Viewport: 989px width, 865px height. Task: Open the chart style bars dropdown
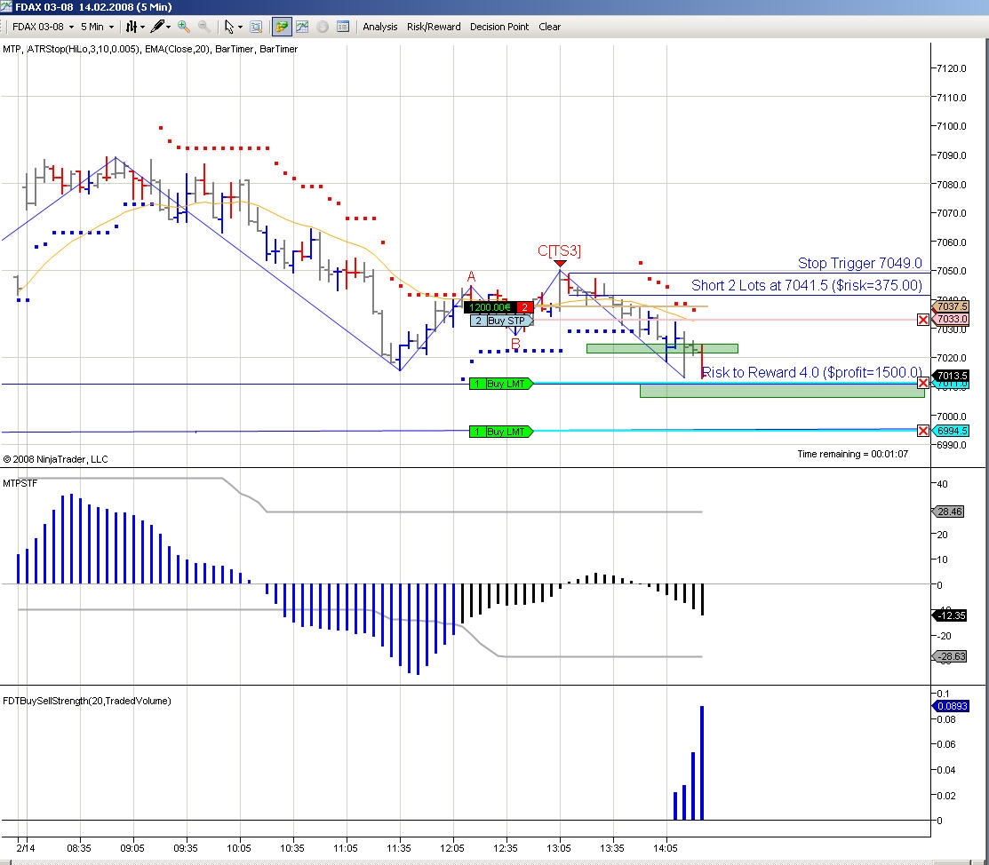pyautogui.click(x=134, y=27)
